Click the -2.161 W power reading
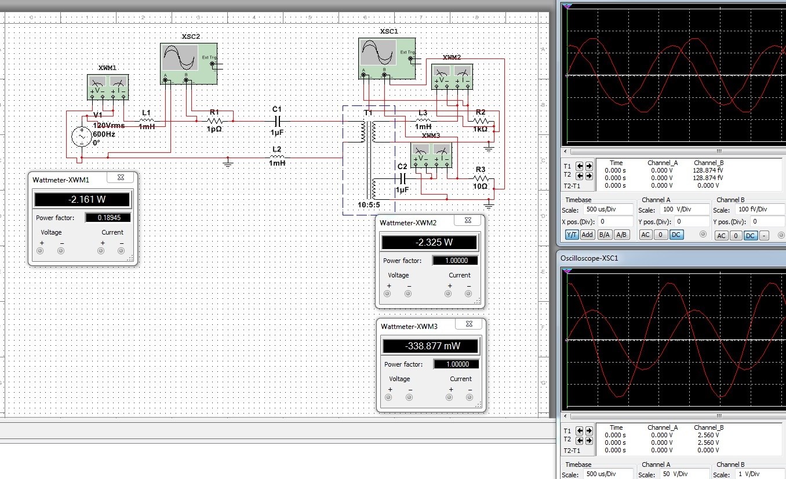The width and height of the screenshot is (786, 479). 83,200
